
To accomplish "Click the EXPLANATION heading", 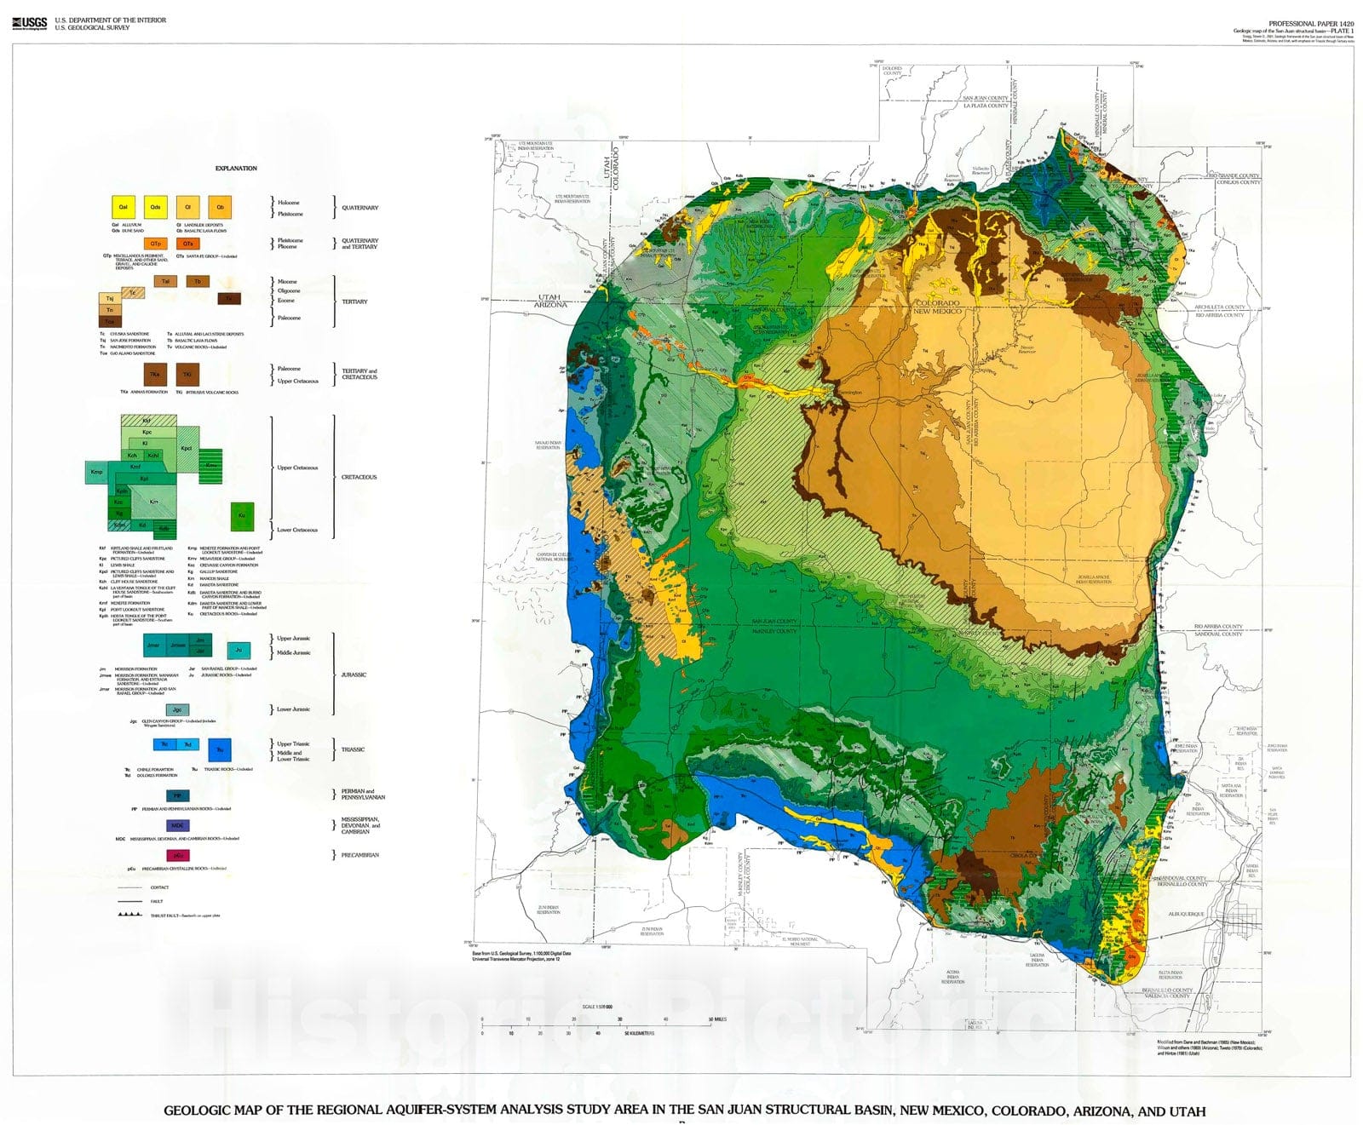I will [x=236, y=169].
